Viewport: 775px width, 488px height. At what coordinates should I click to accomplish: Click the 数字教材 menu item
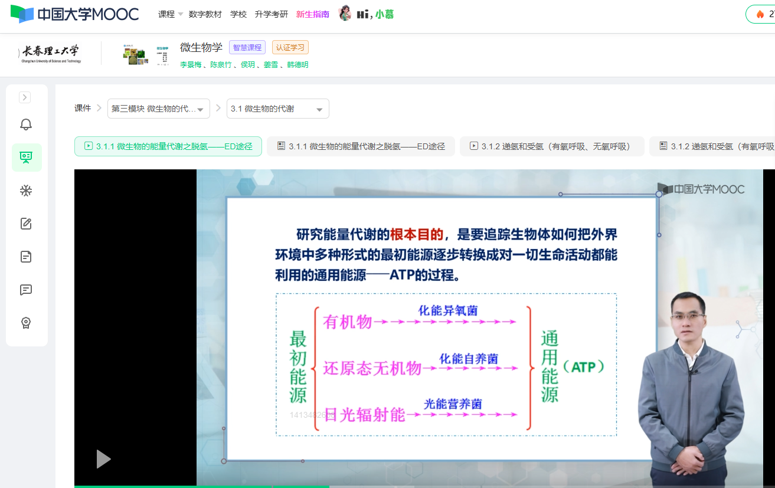point(205,14)
